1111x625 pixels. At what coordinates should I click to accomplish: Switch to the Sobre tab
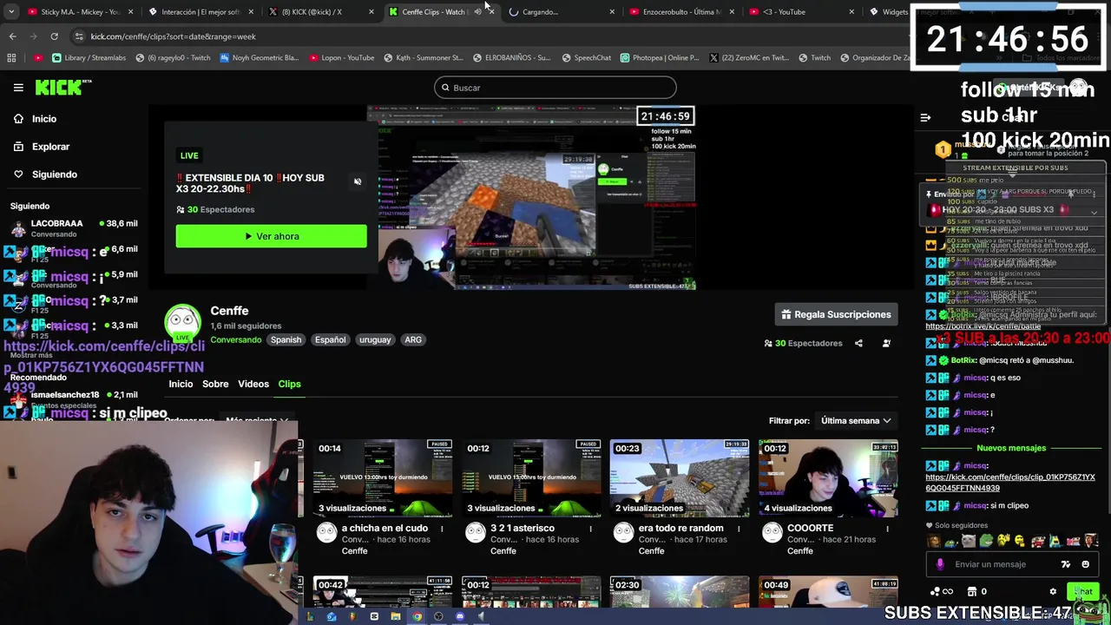(x=215, y=384)
